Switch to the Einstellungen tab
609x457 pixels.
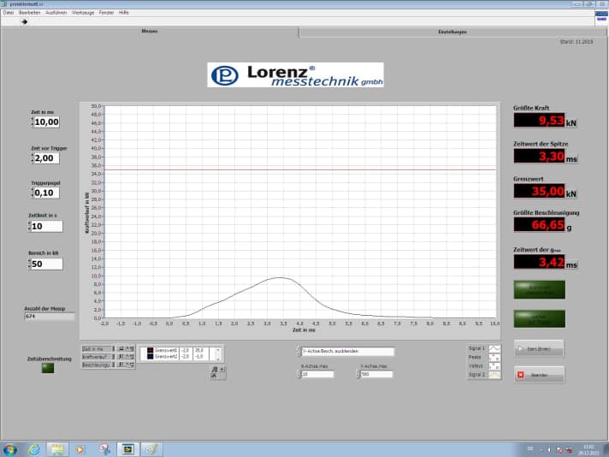pyautogui.click(x=452, y=32)
